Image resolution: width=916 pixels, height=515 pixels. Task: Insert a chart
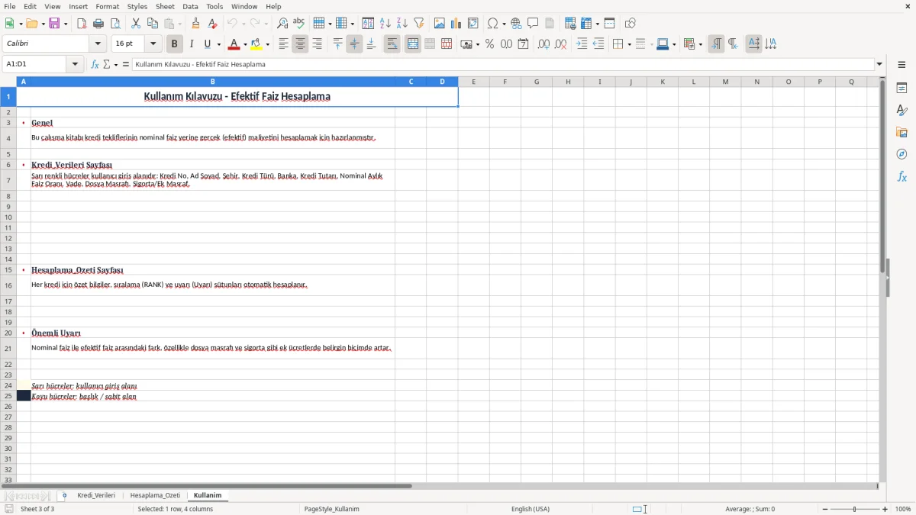coord(456,24)
